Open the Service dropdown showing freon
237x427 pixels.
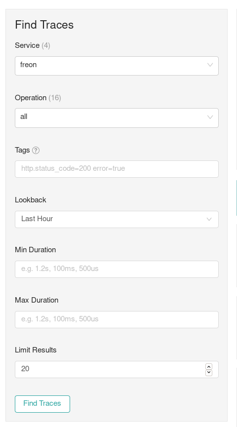pyautogui.click(x=117, y=66)
